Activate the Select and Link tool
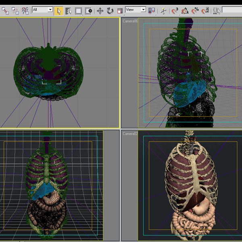The width and height of the screenshot is (242, 242). point(5,11)
